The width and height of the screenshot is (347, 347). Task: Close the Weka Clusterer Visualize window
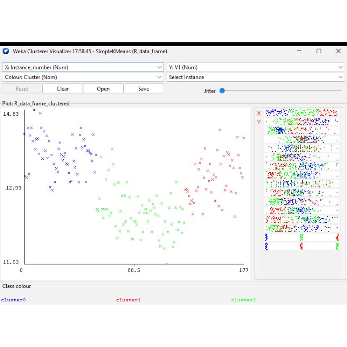(x=338, y=51)
